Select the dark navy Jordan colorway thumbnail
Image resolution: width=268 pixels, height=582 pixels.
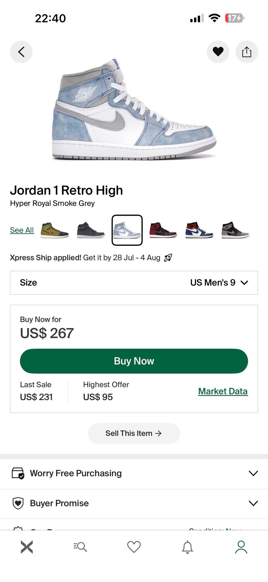coord(91,230)
